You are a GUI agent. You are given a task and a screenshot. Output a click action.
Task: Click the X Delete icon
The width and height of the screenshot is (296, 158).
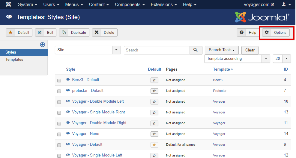tap(97, 32)
